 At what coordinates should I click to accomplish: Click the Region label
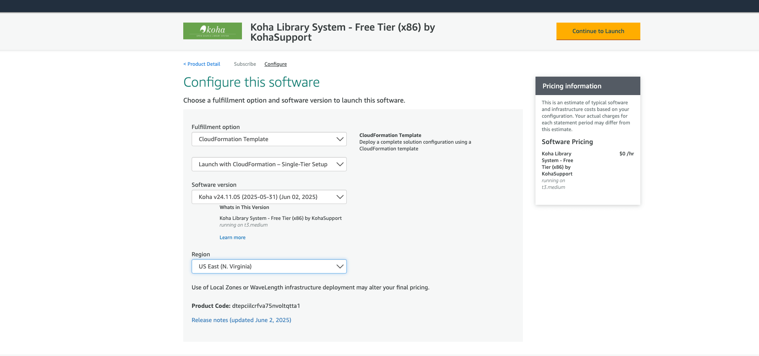201,254
